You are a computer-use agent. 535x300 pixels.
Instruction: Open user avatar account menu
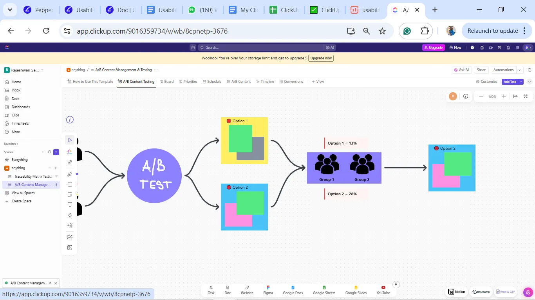pyautogui.click(x=528, y=48)
